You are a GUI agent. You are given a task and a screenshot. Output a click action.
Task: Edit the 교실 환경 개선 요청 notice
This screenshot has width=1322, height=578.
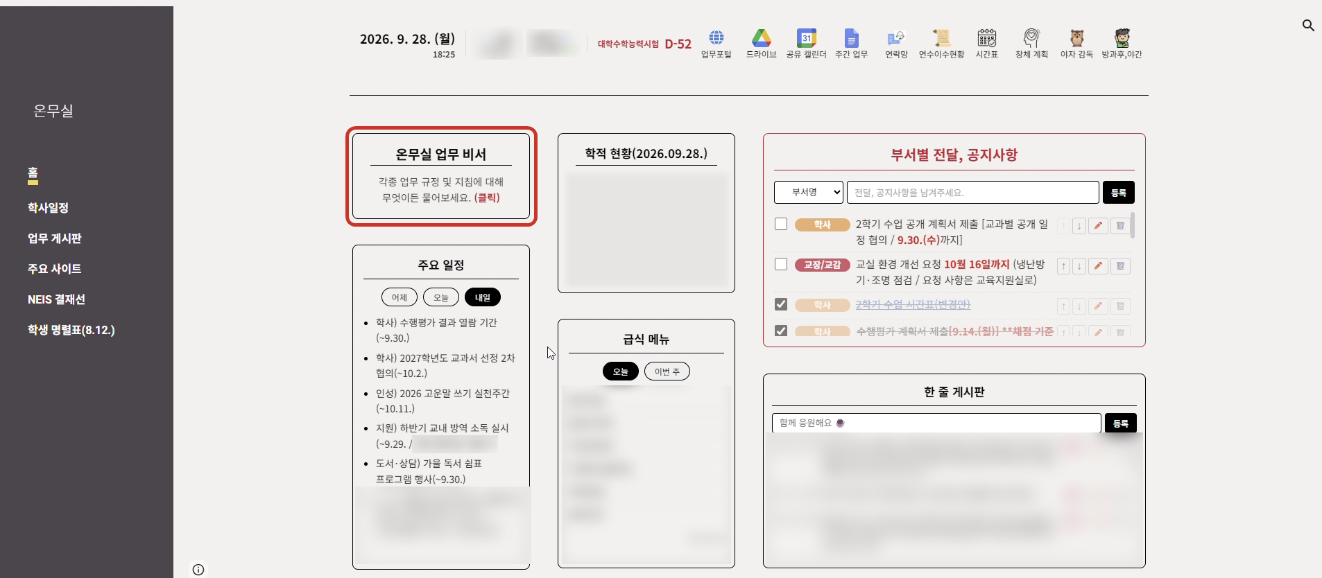click(1098, 265)
